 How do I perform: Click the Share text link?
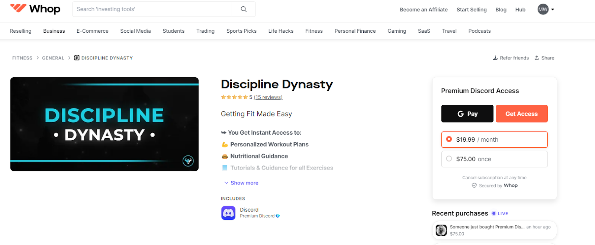pyautogui.click(x=548, y=58)
